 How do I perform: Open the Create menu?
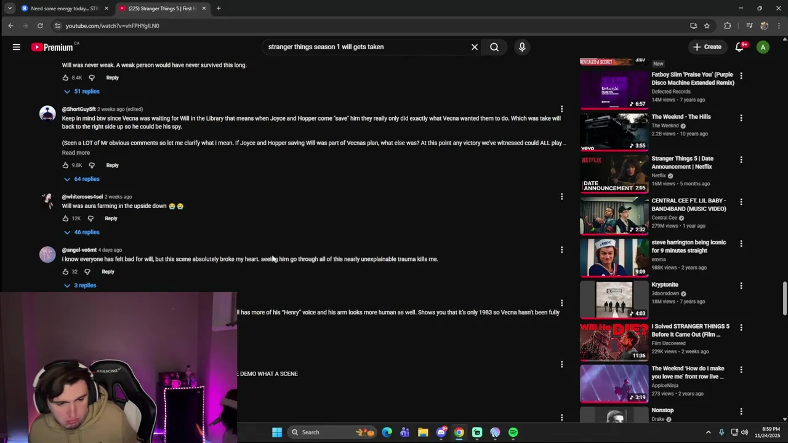(707, 47)
